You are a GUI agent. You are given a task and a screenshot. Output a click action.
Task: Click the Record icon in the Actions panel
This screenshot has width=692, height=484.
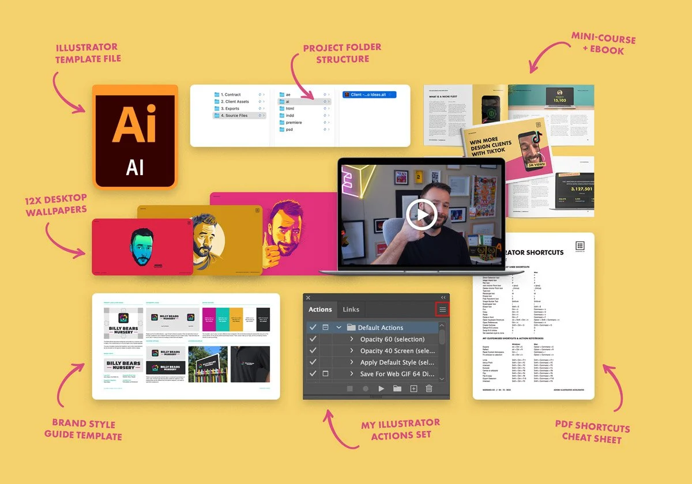(x=366, y=388)
